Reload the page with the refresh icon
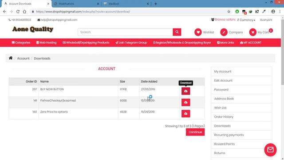This screenshot has height=160, width=284. pyautogui.click(x=18, y=12)
